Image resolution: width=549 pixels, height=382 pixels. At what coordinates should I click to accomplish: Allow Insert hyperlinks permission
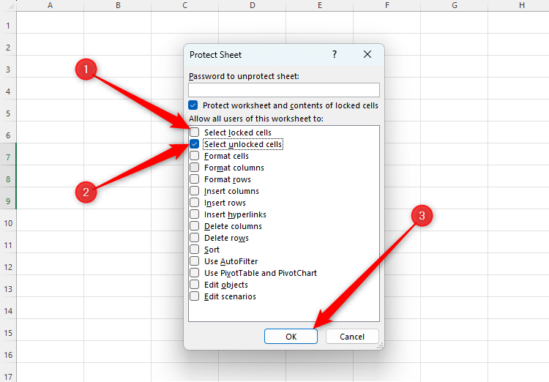point(195,214)
